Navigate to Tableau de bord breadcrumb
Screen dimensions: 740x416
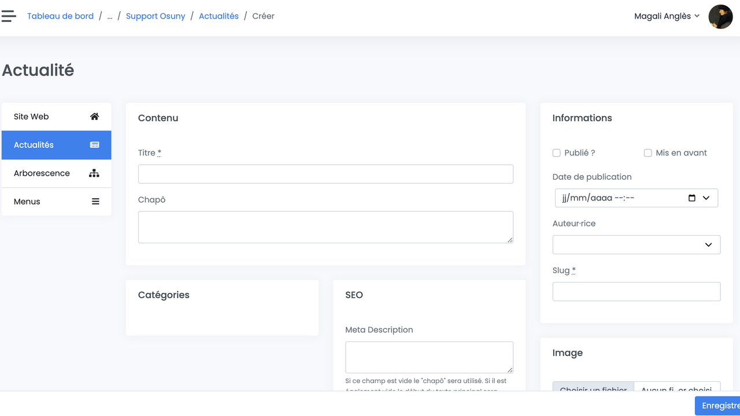tap(60, 16)
